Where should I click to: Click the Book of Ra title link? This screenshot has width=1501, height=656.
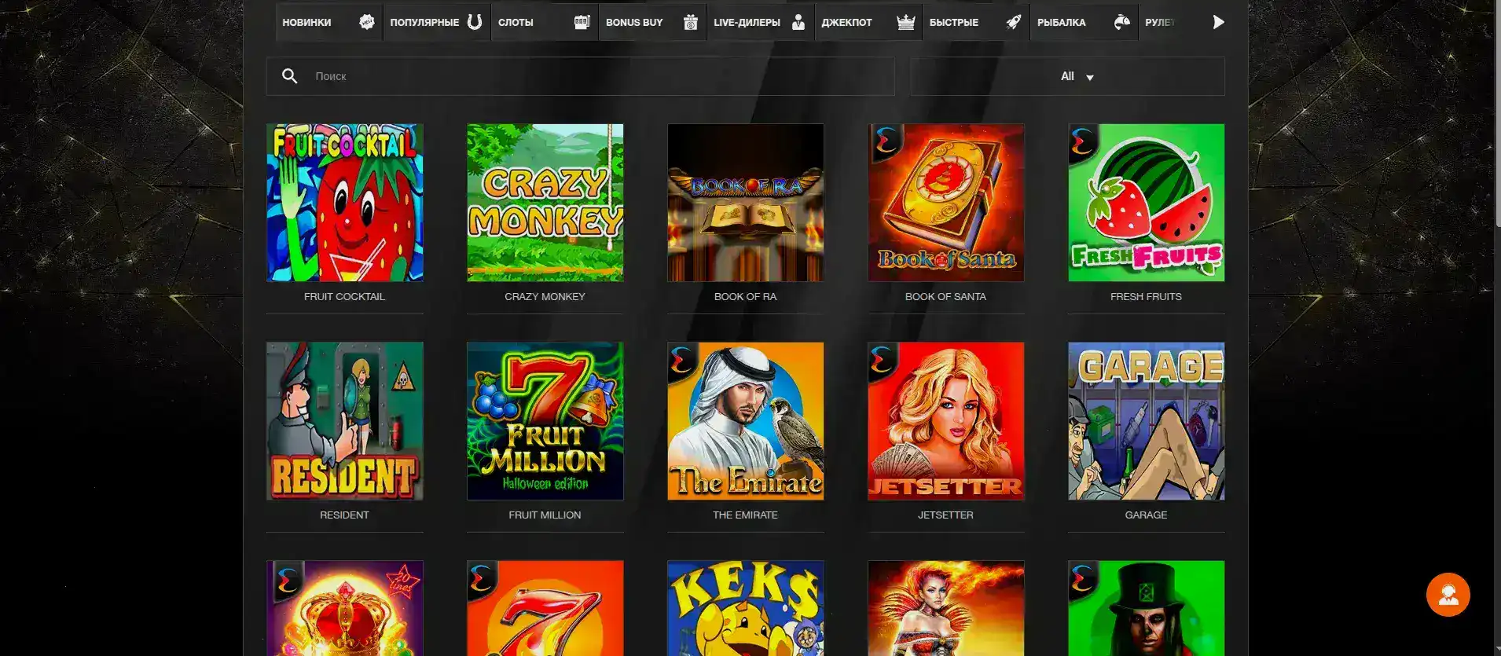(x=745, y=296)
